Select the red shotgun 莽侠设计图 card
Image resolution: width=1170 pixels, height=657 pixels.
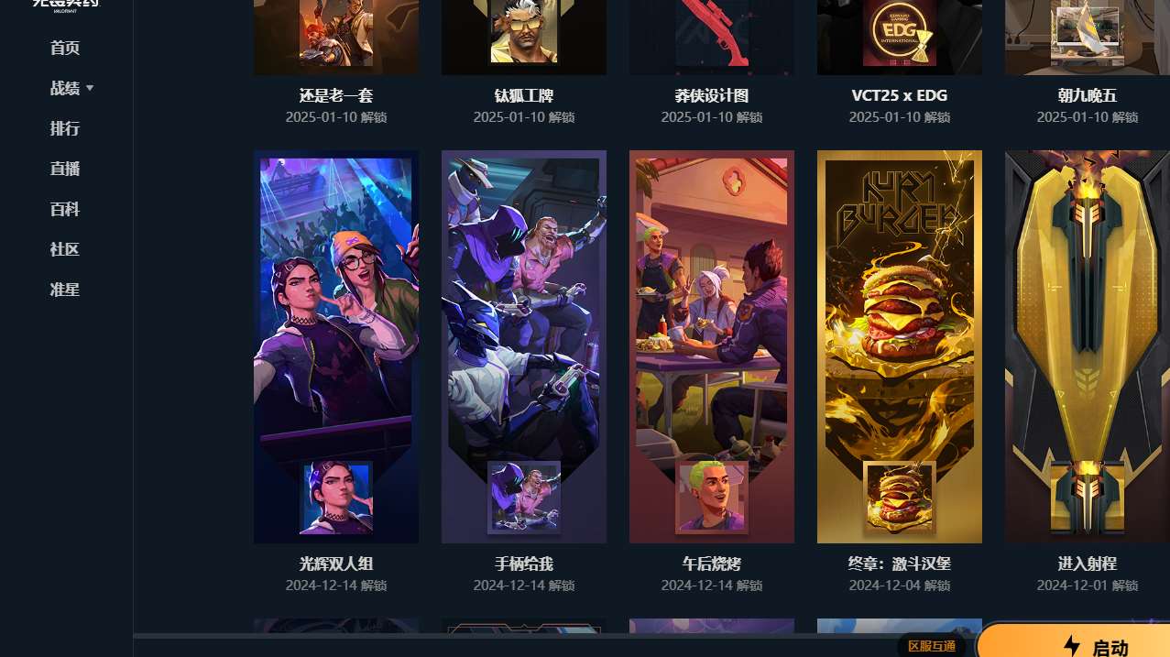712,38
